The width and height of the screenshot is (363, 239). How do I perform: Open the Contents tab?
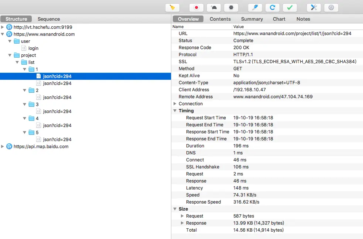220,19
